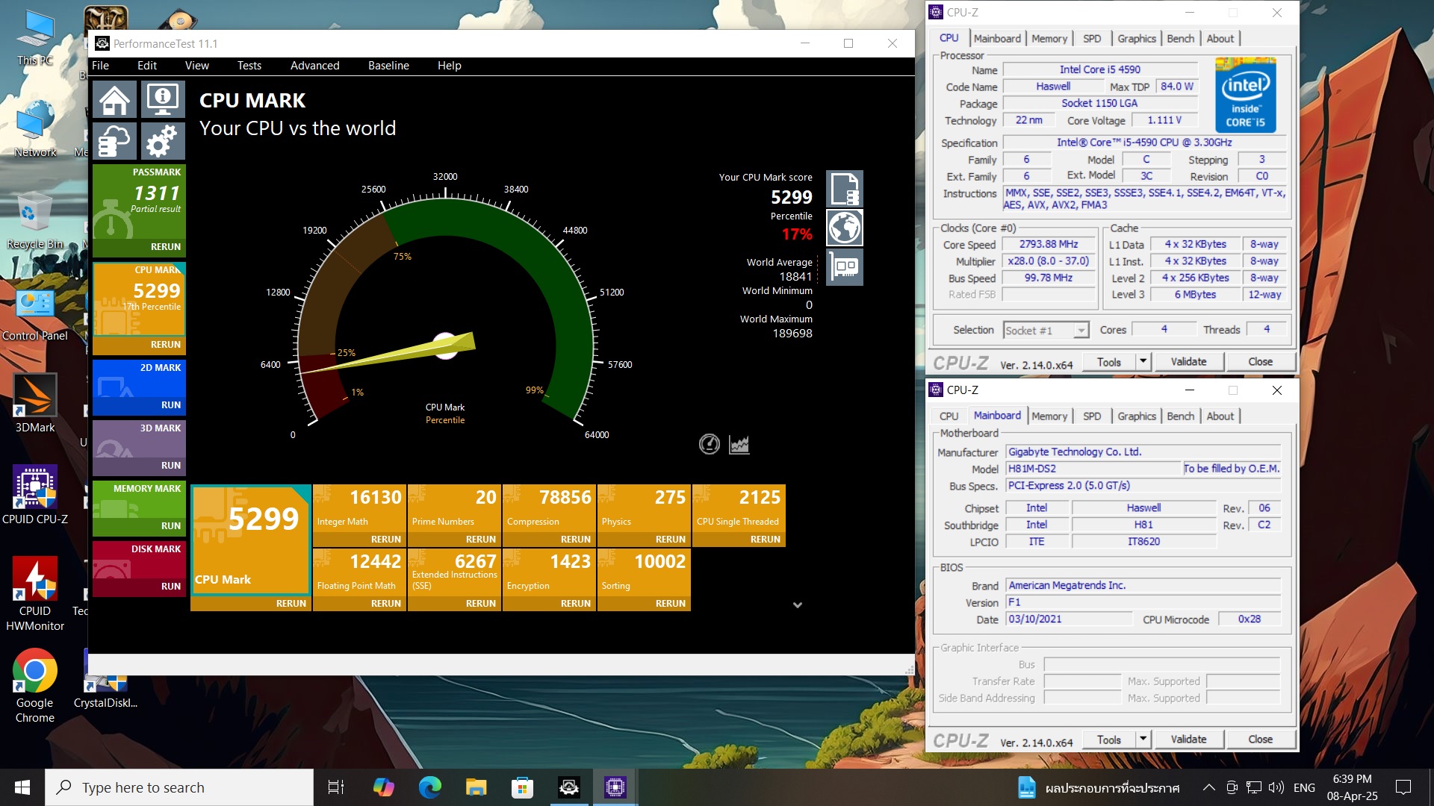Image resolution: width=1434 pixels, height=806 pixels.
Task: Rerun the Integer Math test
Action: point(385,540)
